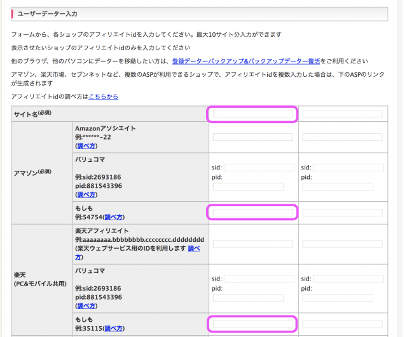The image size is (407, 337).
Task: Click the 楽天 (PC&モバイル共用) row label
Action: (x=40, y=279)
